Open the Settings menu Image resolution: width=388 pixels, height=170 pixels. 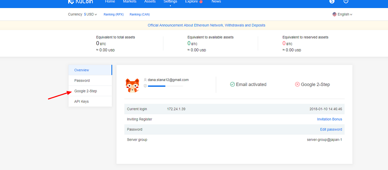(x=170, y=2)
